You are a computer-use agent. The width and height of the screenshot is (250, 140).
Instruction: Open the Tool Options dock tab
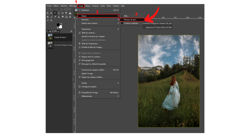(47, 31)
